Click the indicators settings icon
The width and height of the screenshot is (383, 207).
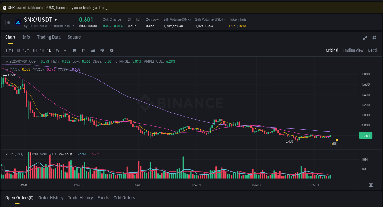tap(102, 50)
